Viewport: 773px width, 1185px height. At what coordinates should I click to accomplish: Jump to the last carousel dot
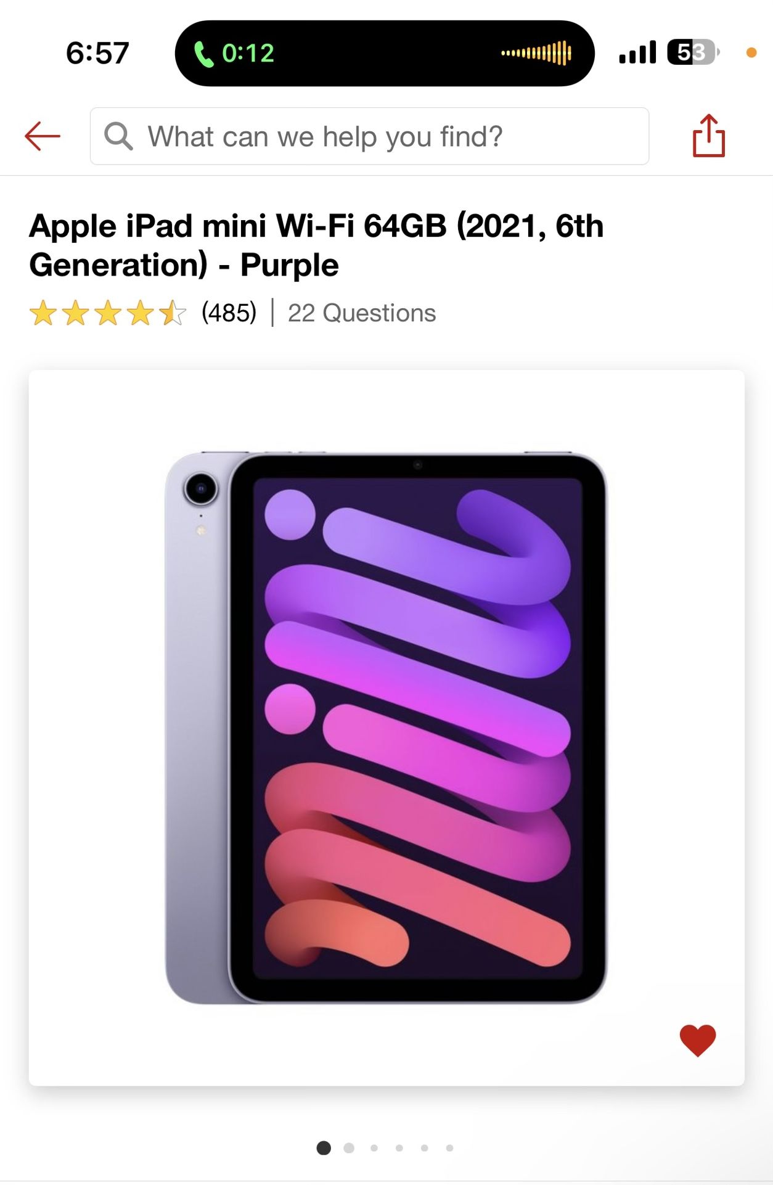[x=450, y=1148]
